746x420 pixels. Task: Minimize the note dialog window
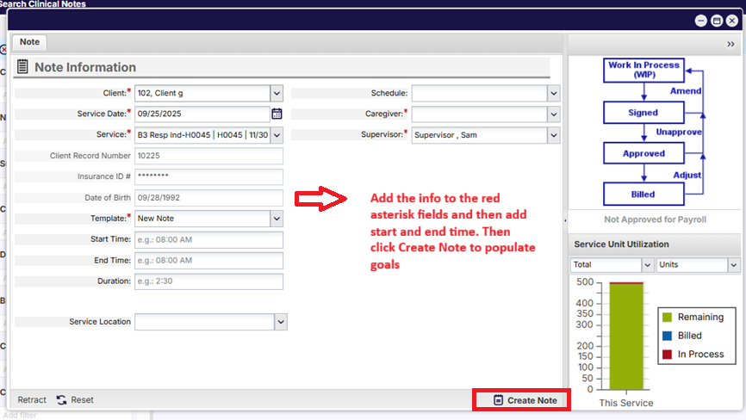pyautogui.click(x=701, y=21)
